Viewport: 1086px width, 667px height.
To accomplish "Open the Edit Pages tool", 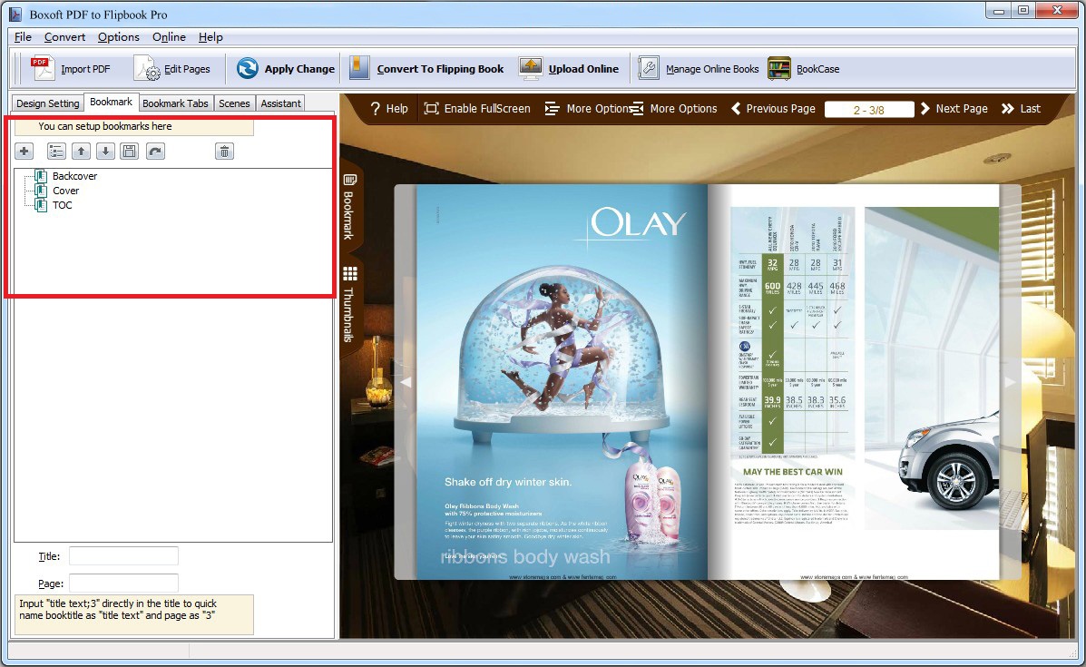I will click(172, 69).
